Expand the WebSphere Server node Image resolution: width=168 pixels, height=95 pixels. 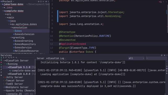tap(3, 87)
